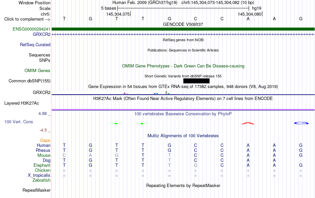The width and height of the screenshot is (315, 198).
Task: Click the '5 bases' scale bar
Action: pos(183,8)
